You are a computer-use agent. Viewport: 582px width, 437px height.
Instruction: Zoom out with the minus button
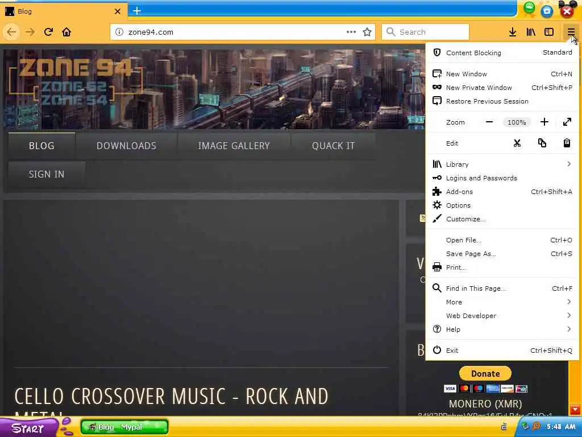(489, 122)
